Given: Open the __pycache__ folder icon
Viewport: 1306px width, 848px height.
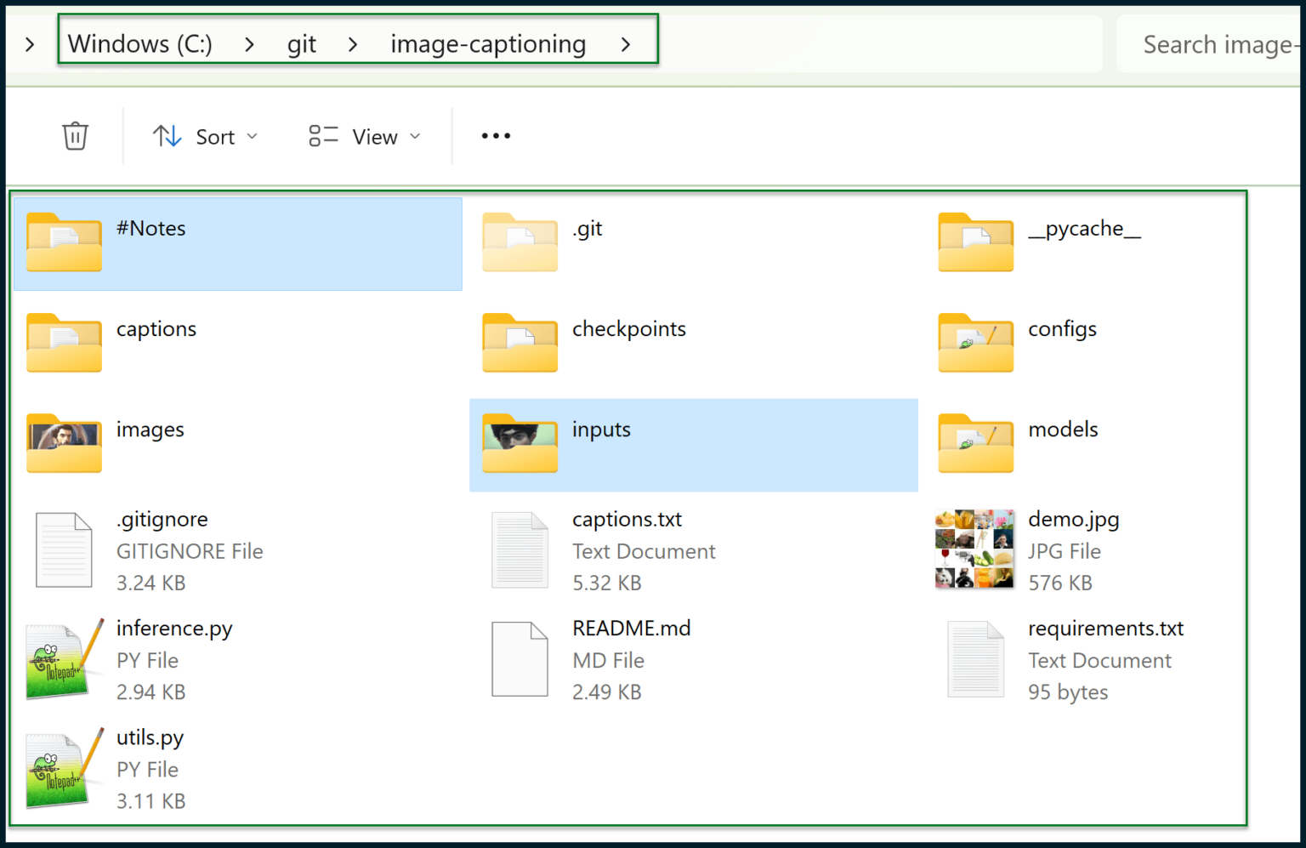Looking at the screenshot, I should pos(975,243).
